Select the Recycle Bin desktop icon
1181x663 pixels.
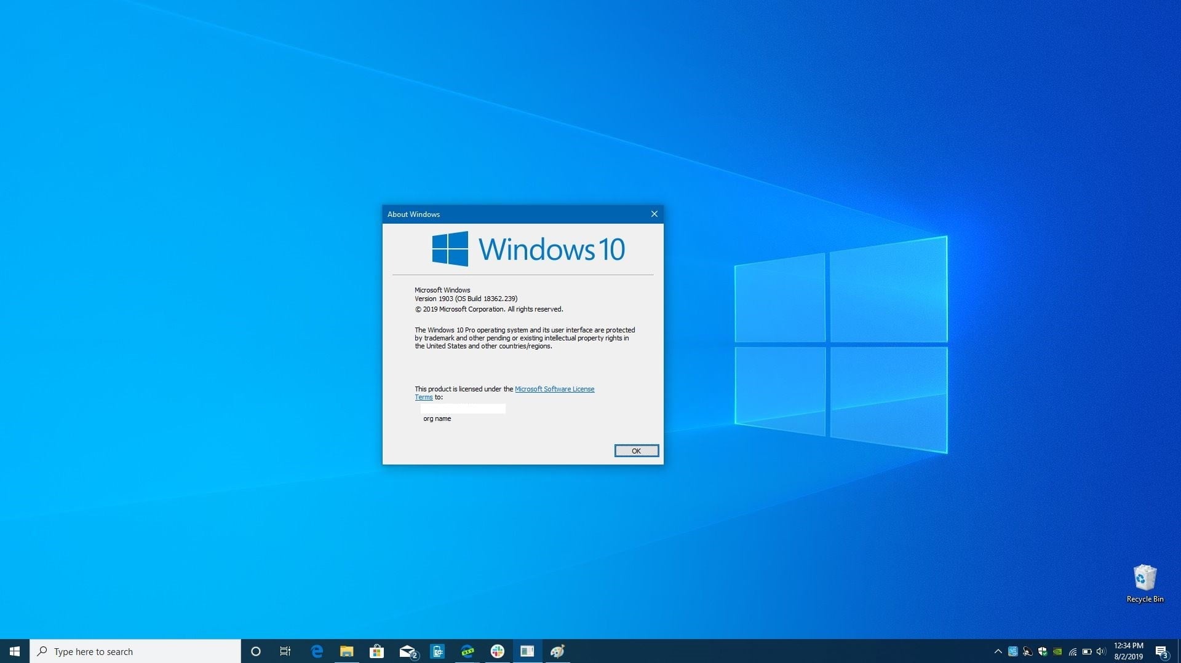pos(1145,584)
